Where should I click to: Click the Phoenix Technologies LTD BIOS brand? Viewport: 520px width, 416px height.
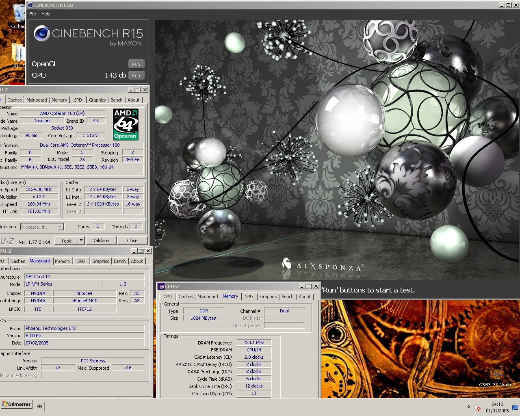tap(84, 328)
